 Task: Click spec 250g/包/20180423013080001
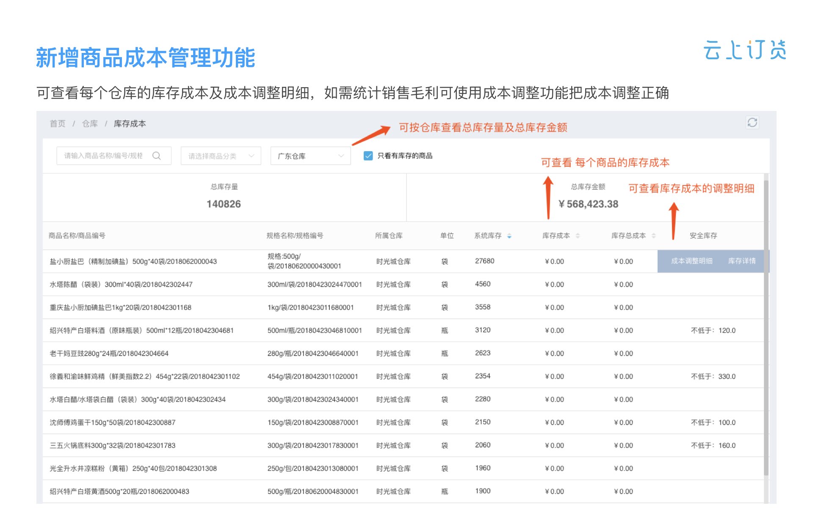tap(313, 468)
